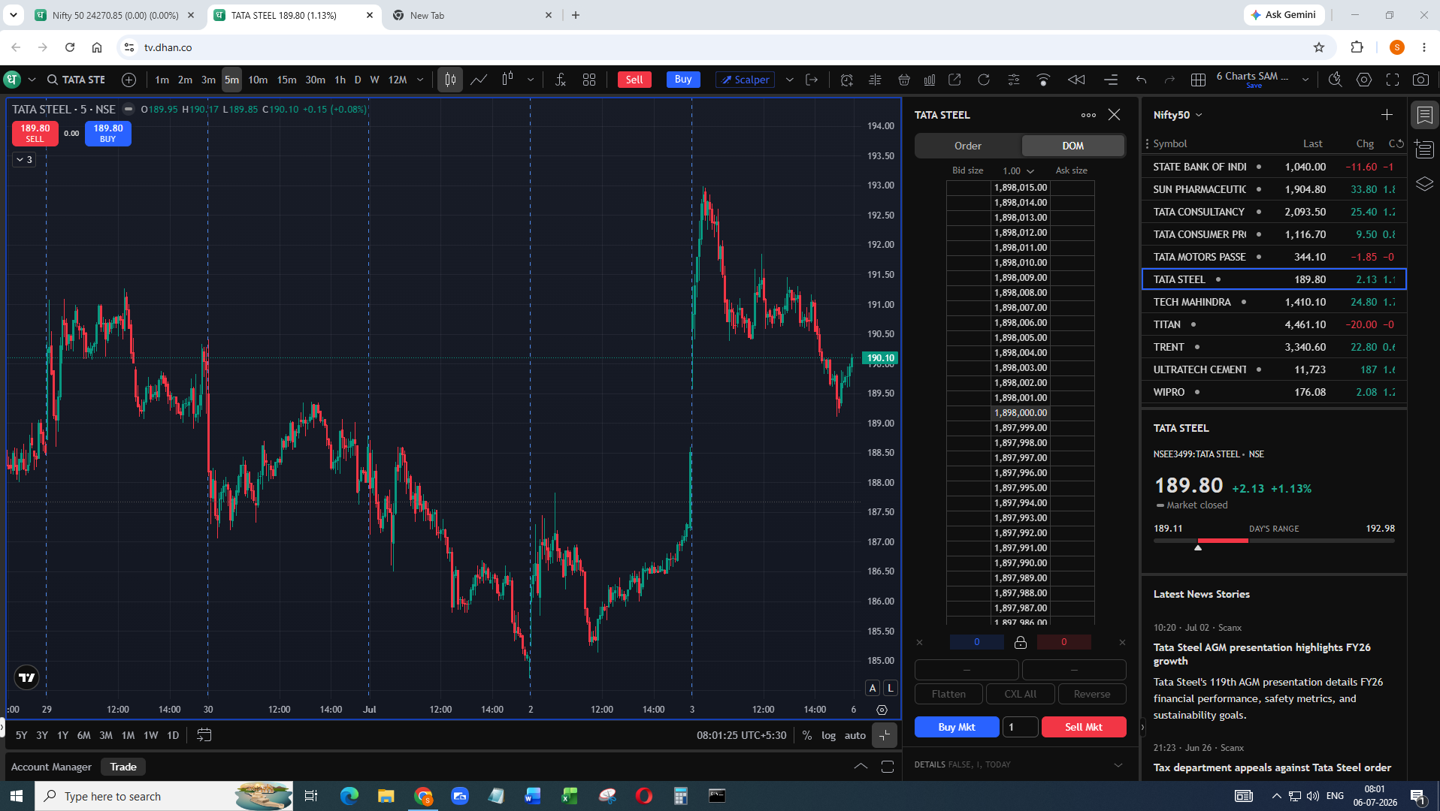Undo last chart action
1440x811 pixels.
1141,80
